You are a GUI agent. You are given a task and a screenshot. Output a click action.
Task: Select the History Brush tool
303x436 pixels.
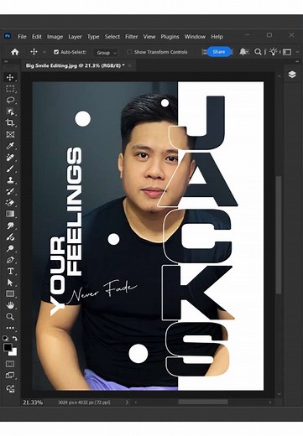[x=10, y=191]
